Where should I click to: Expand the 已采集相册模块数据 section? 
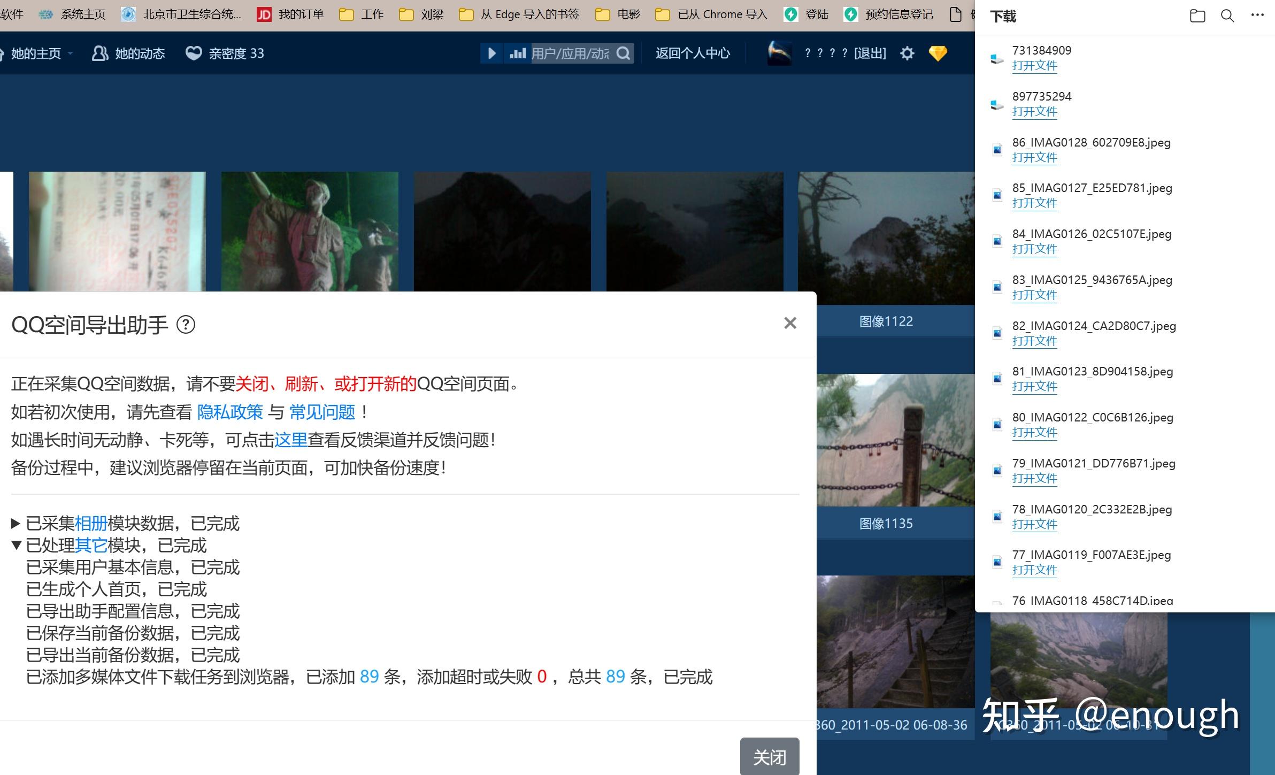16,523
